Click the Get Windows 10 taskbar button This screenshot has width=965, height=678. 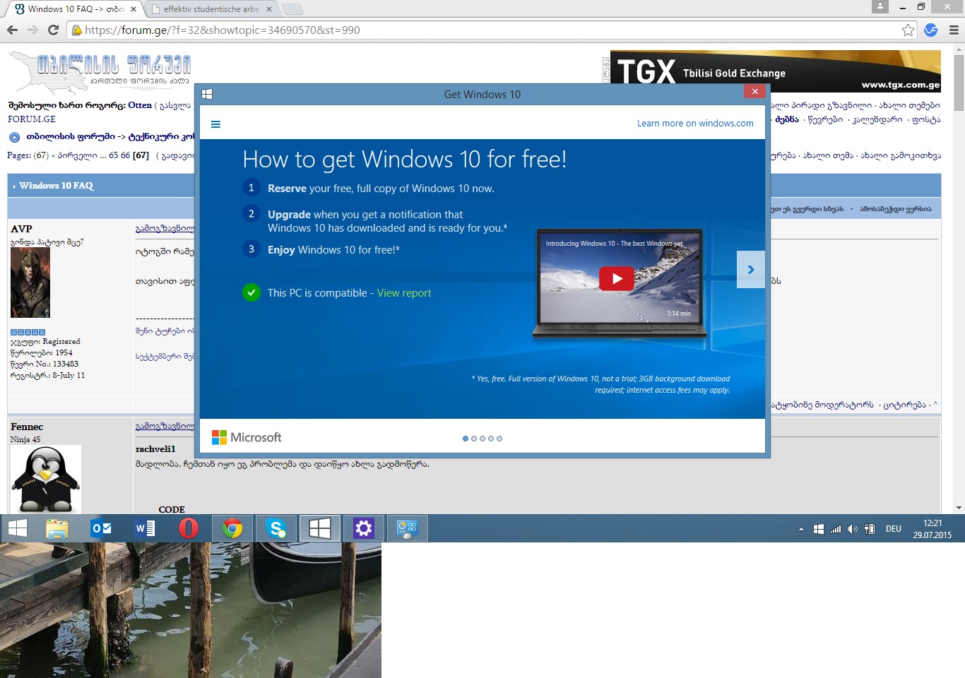click(x=320, y=528)
